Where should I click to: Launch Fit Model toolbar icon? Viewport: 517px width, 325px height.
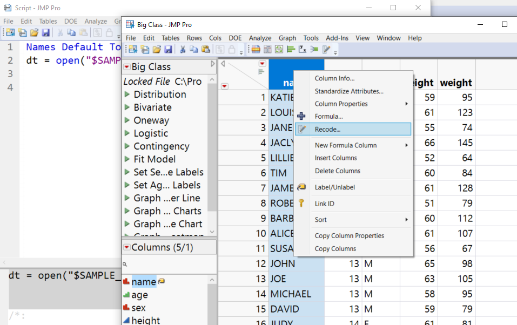[314, 50]
